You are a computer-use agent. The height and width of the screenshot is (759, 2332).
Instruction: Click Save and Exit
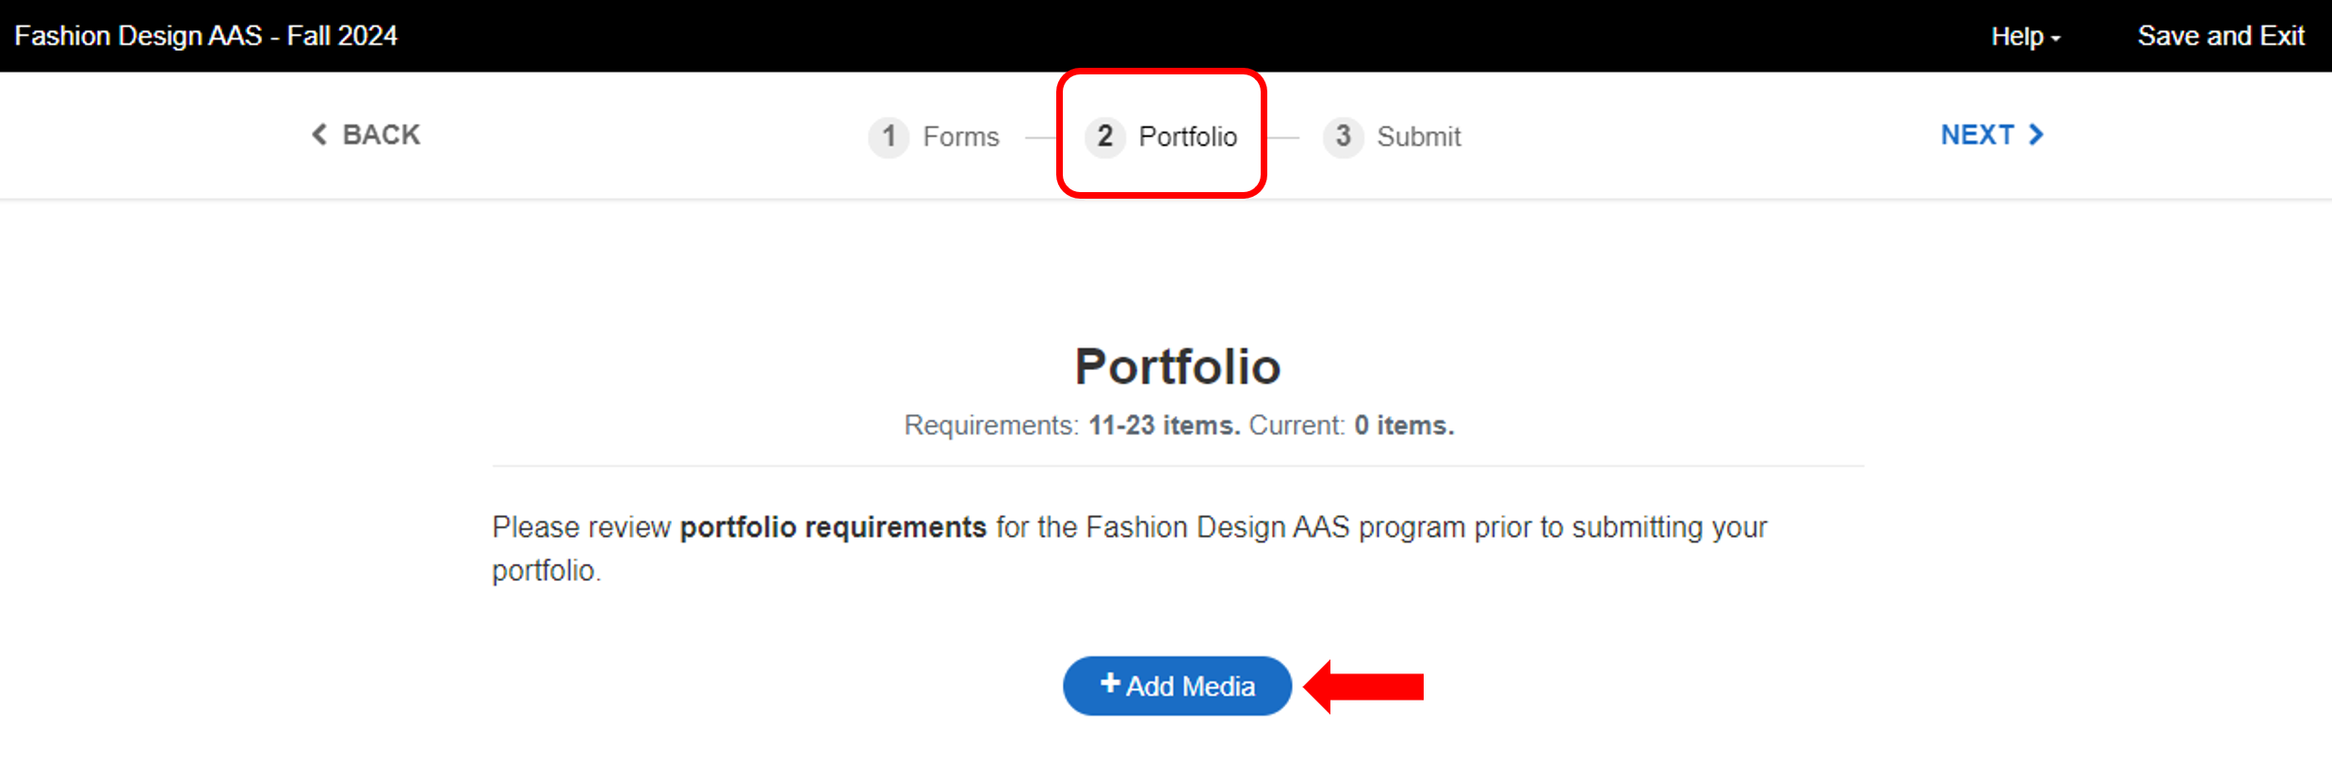point(2220,36)
